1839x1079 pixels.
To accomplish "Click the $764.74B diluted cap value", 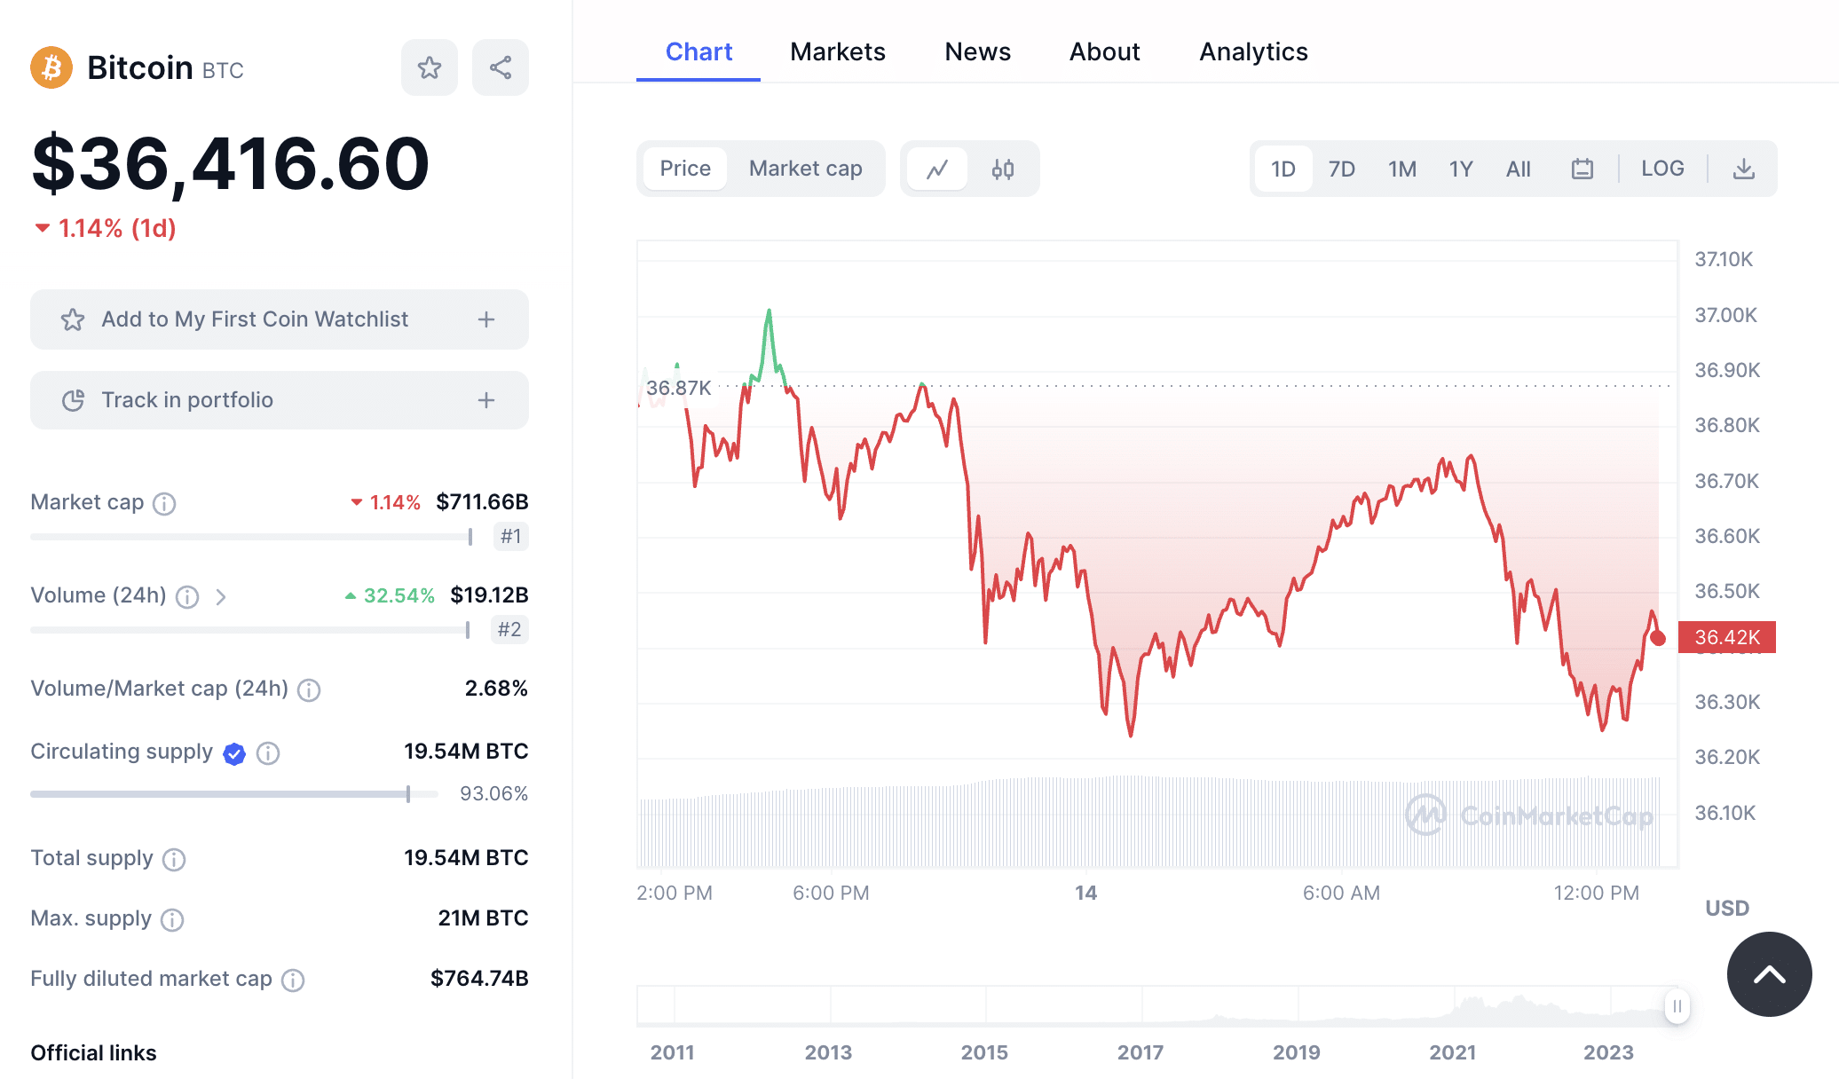I will 479,979.
